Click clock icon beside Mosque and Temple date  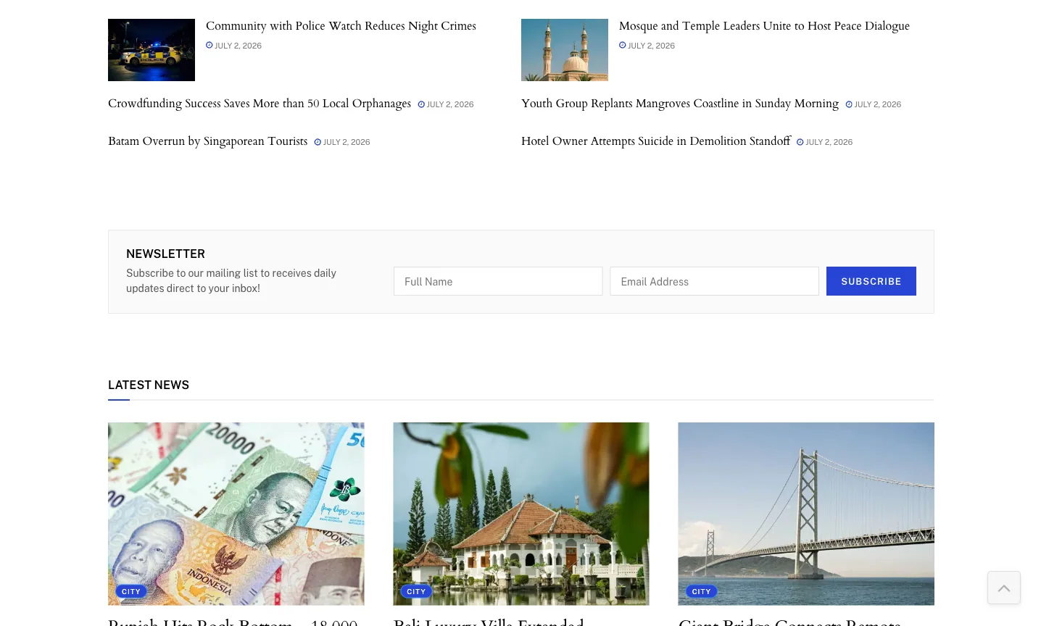tap(623, 45)
